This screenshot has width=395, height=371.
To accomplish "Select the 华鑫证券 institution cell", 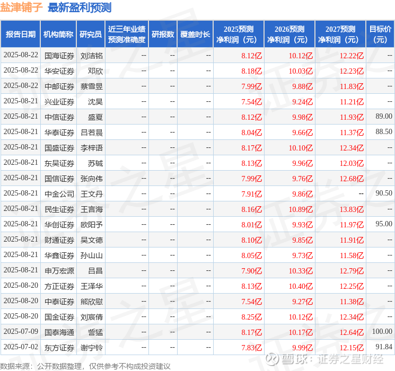I will point(59,255).
